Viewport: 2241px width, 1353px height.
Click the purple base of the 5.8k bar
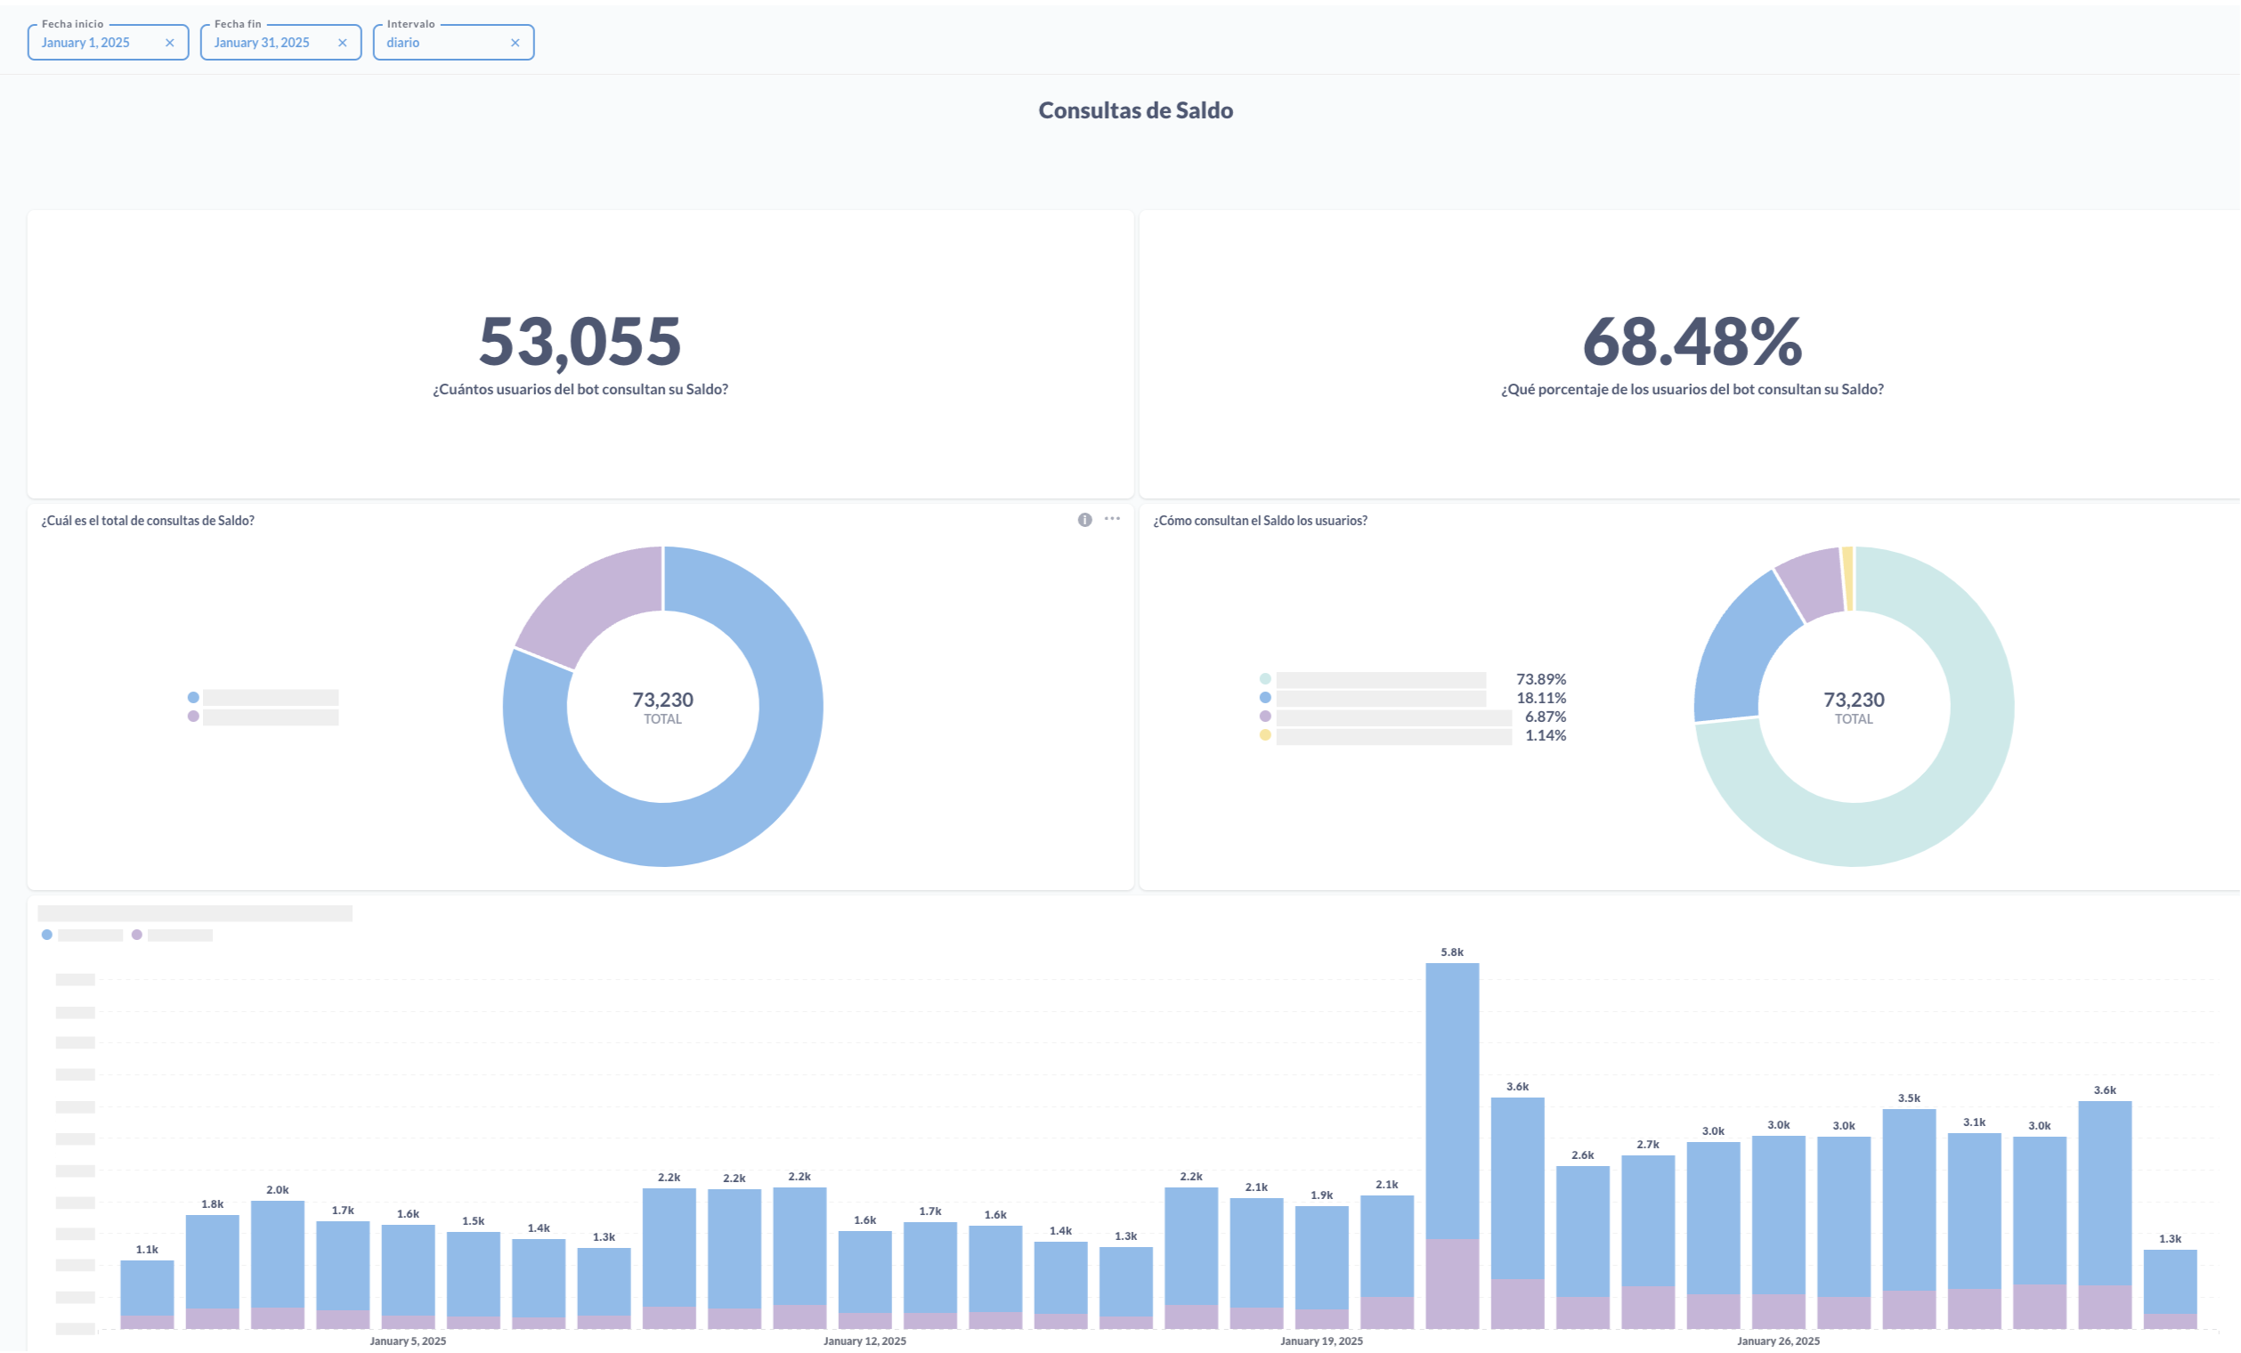(x=1452, y=1284)
